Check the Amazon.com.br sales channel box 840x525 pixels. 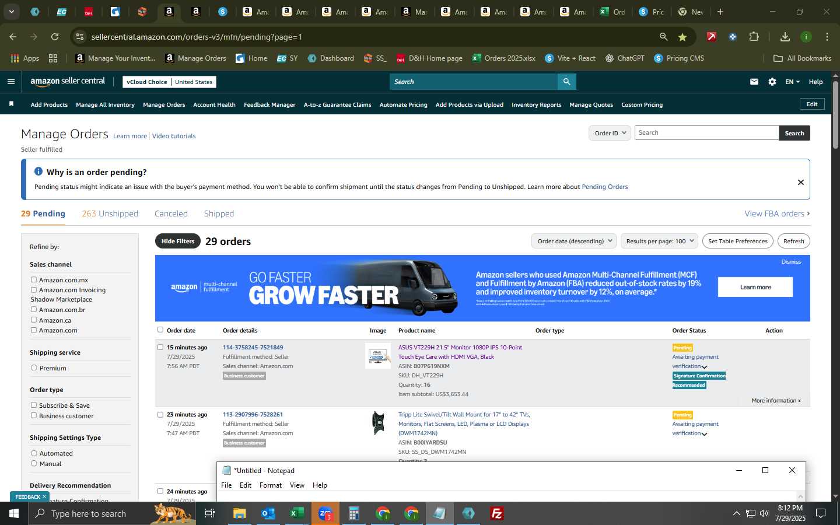34,310
